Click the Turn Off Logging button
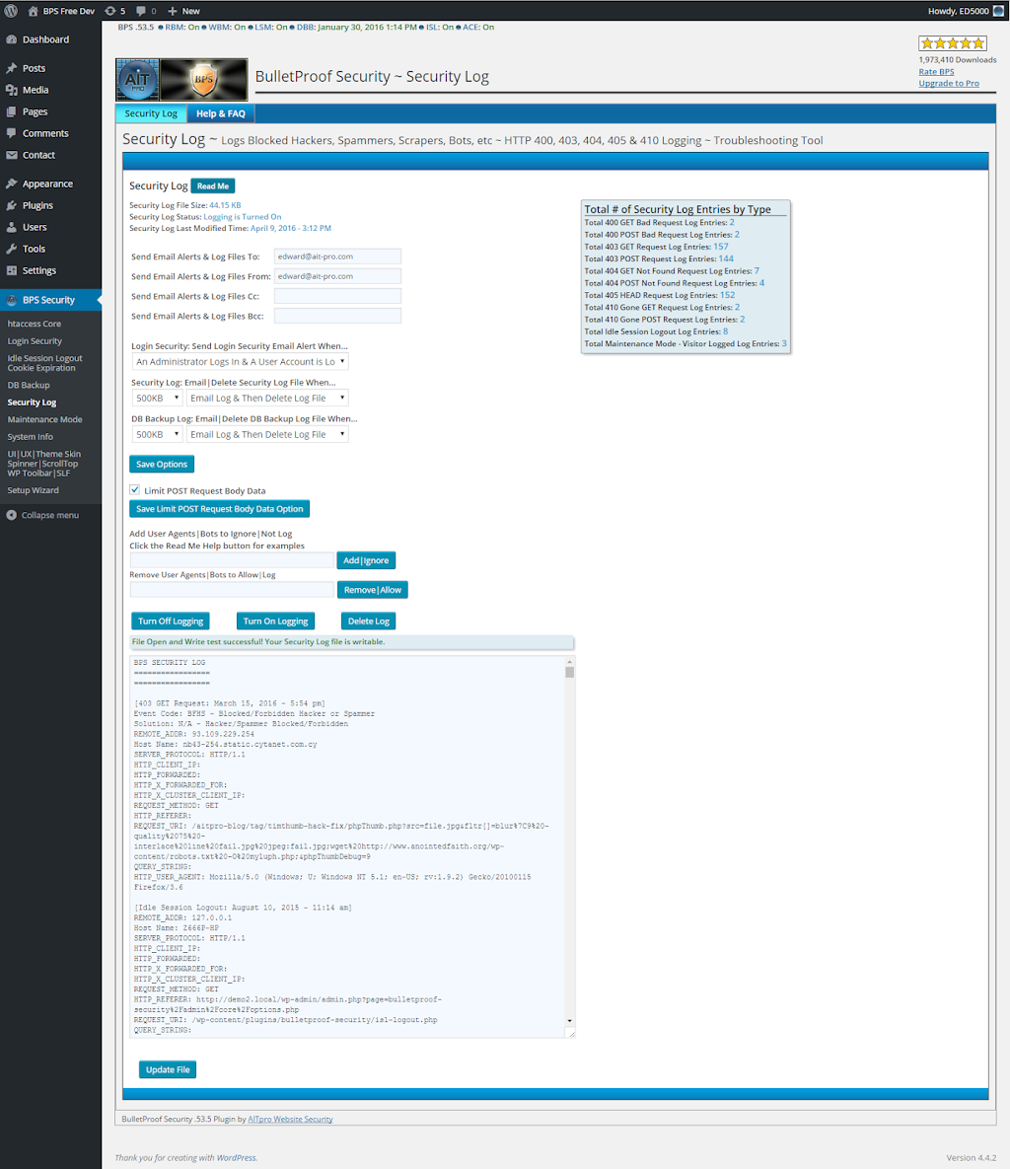 tap(171, 621)
